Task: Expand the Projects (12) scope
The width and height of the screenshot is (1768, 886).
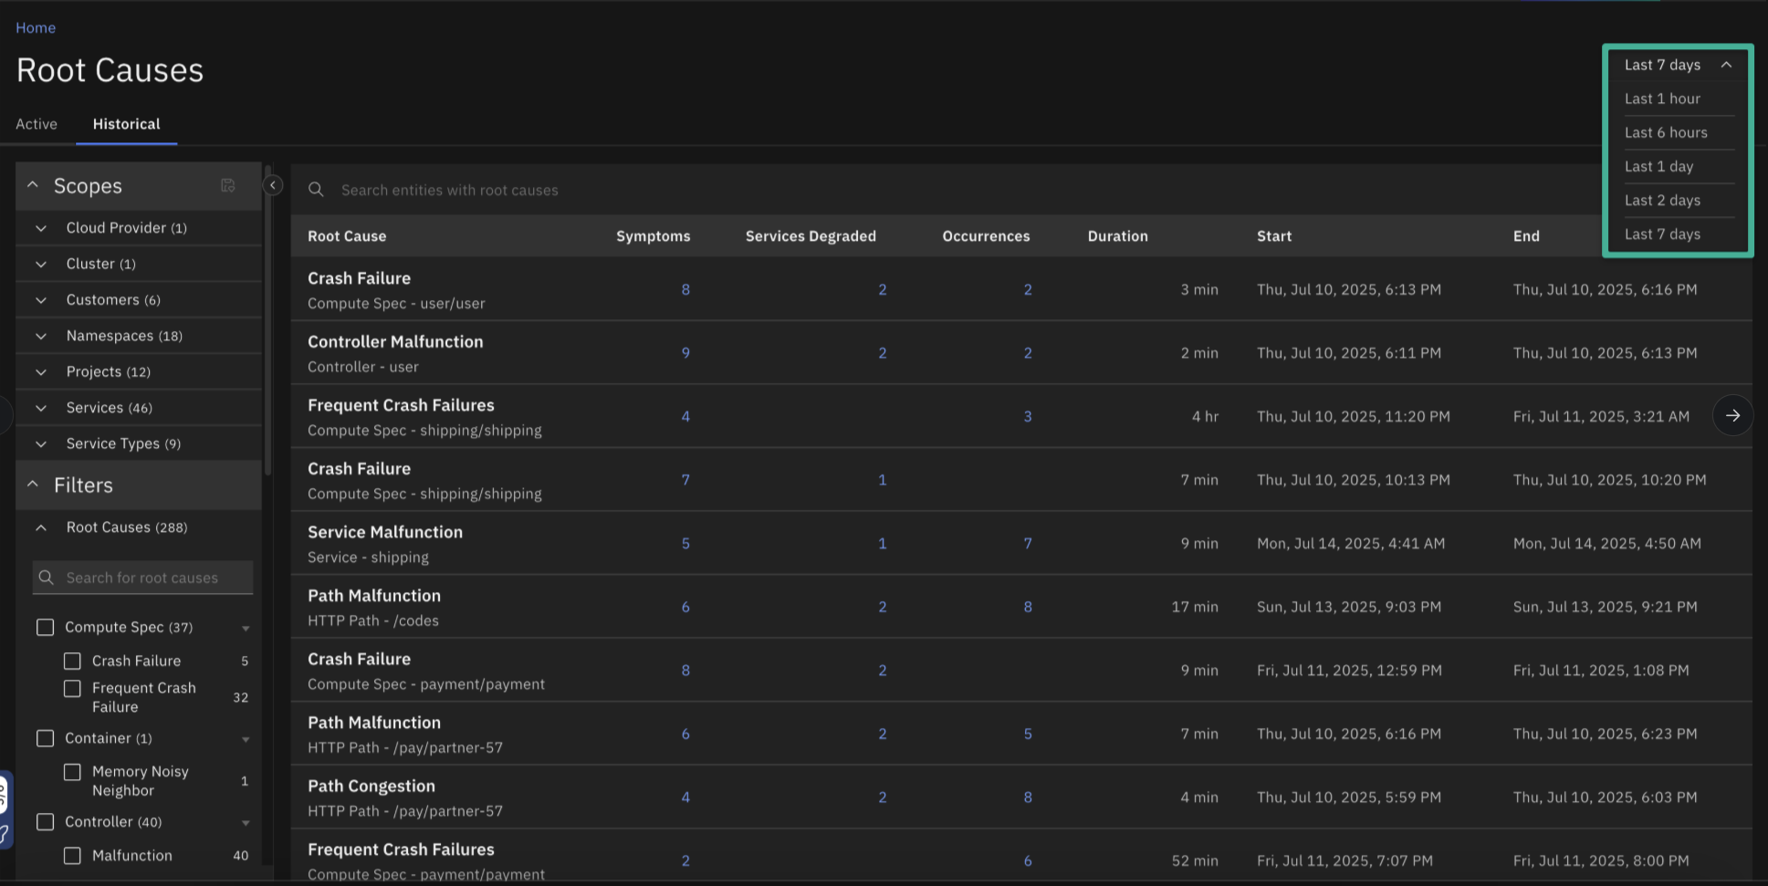Action: 41,372
